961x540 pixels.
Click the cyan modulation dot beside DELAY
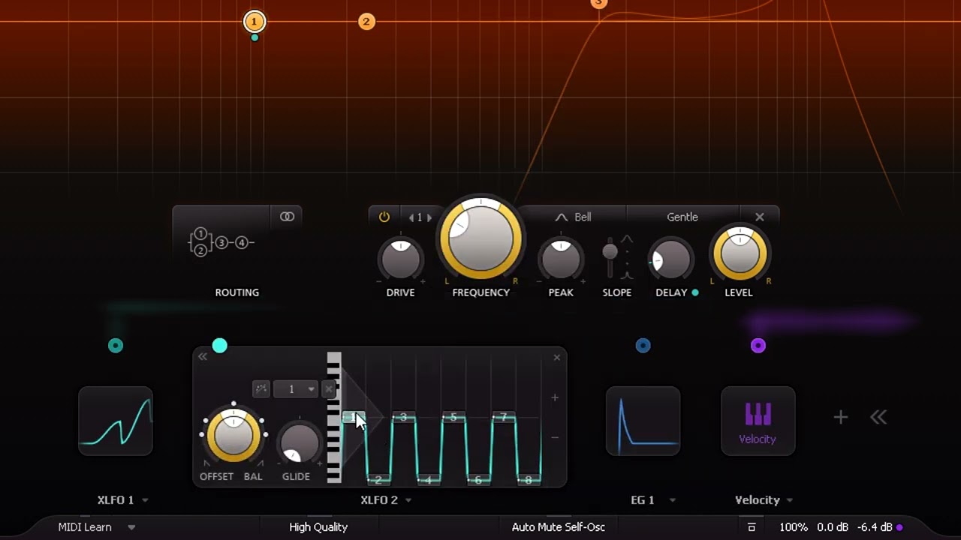click(x=695, y=292)
